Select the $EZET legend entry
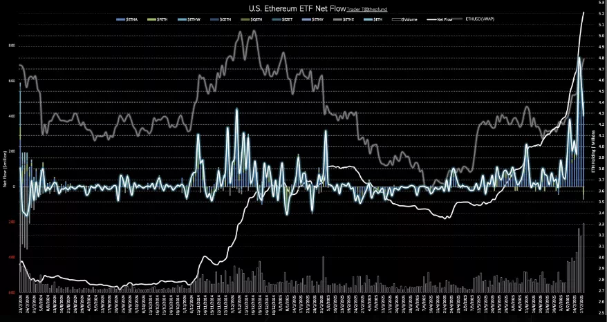 [x=283, y=19]
